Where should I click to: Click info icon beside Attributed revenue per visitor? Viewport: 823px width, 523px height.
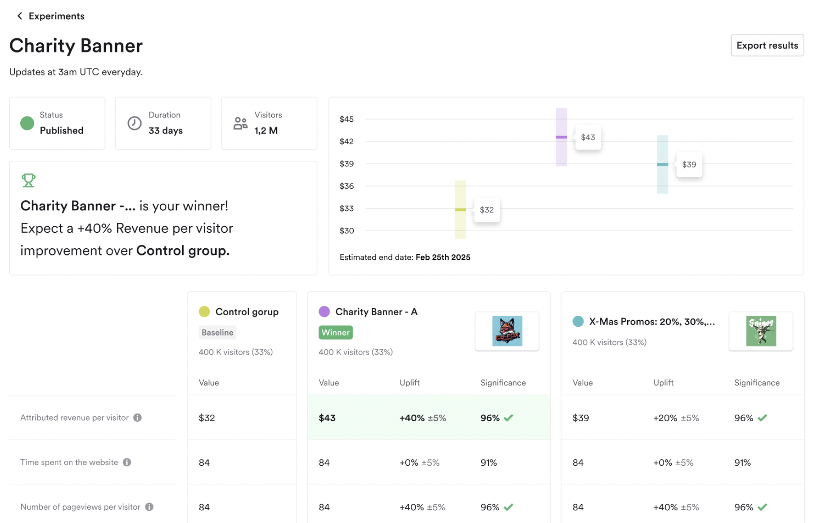(x=138, y=418)
